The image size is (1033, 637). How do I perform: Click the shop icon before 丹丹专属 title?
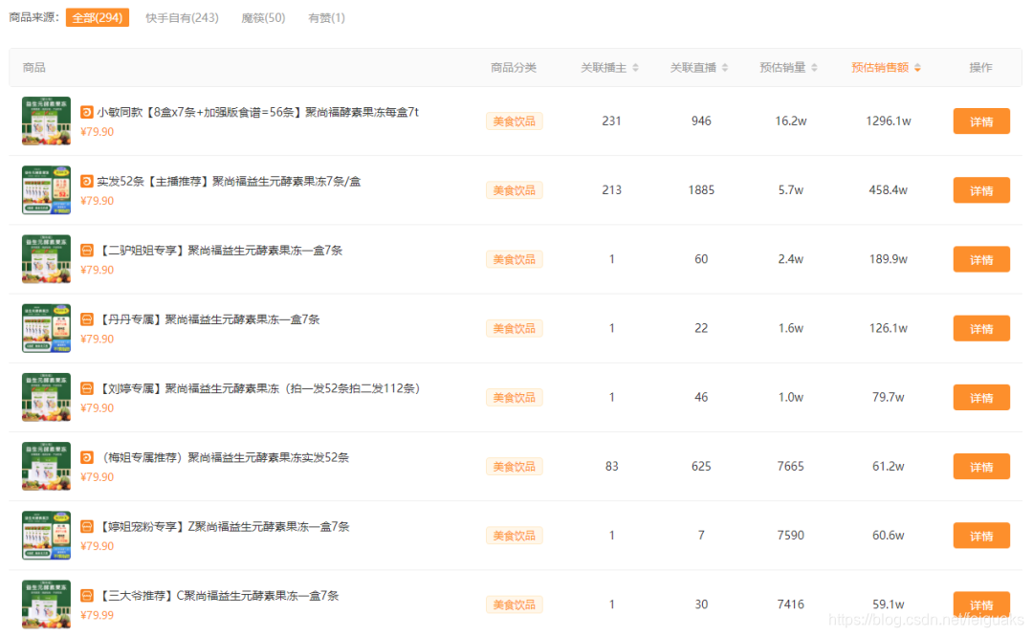pyautogui.click(x=86, y=319)
